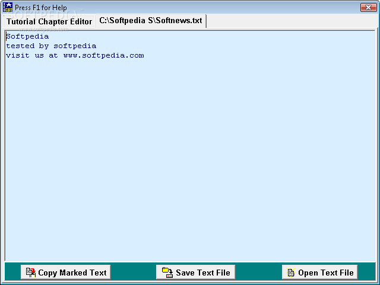Click the Open Text File button
Screen dimensions: 380x285
tap(319, 272)
